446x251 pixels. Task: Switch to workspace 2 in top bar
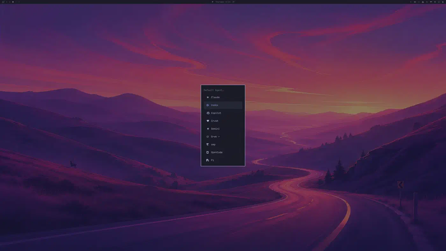click(10, 2)
